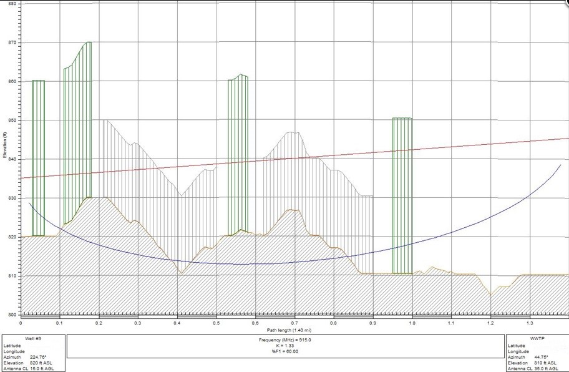Select the azimuth value 44.76°

point(542,358)
